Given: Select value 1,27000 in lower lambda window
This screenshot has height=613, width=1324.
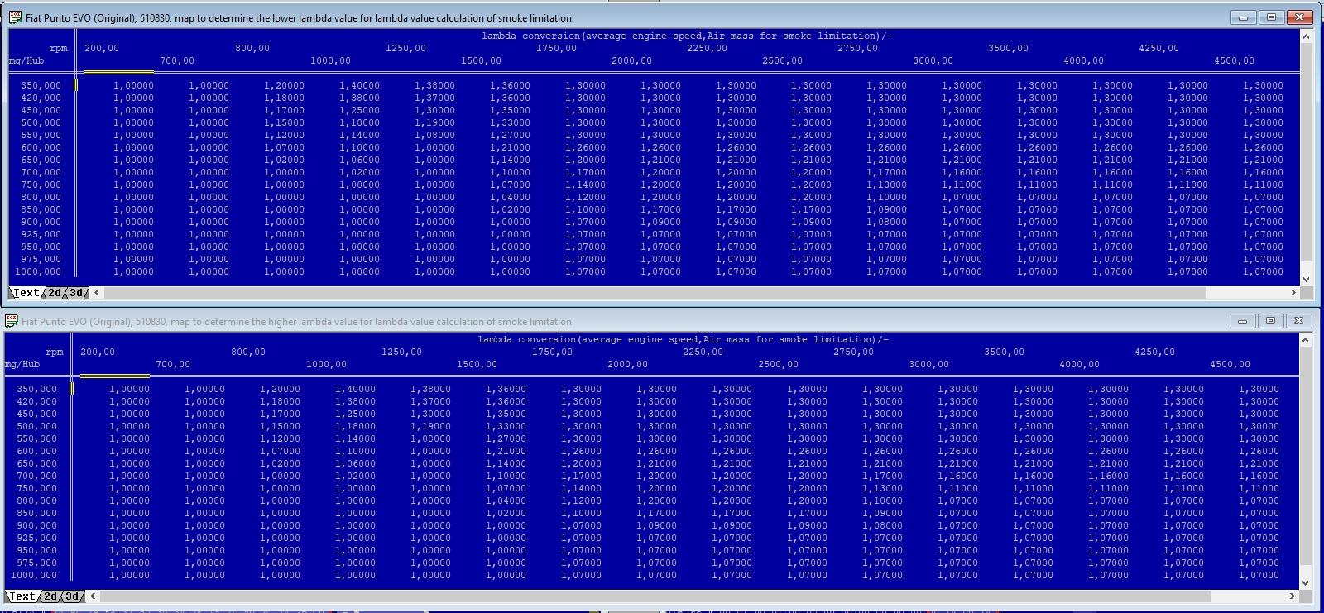Looking at the screenshot, I should 511,135.
